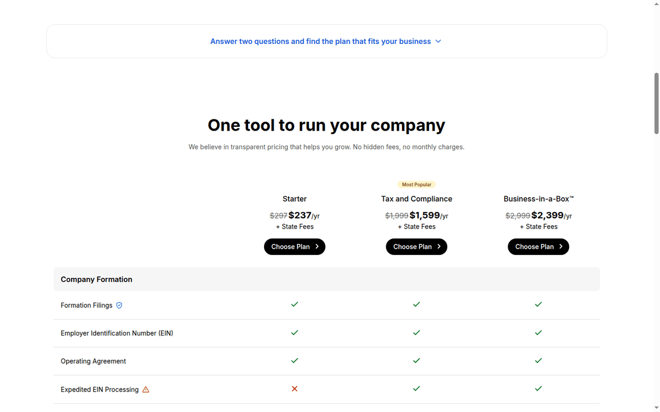This screenshot has width=660, height=412.
Task: Choose the Business-in-a-Box plan
Action: (x=538, y=247)
